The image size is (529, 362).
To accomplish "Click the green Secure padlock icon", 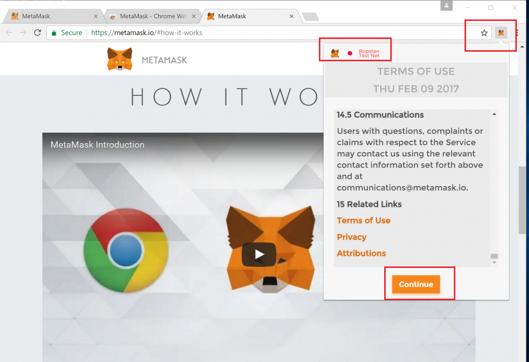I will (53, 33).
